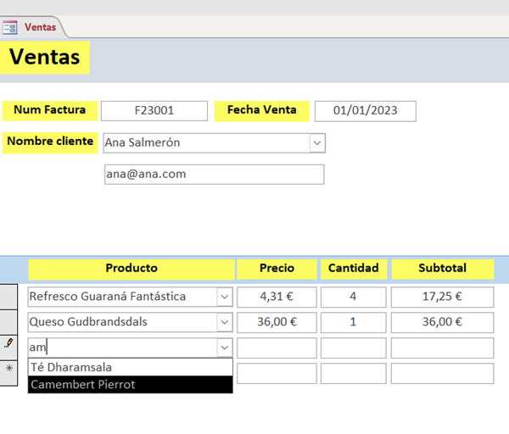Click the Subtotal column header
The width and height of the screenshot is (509, 434).
click(x=442, y=269)
